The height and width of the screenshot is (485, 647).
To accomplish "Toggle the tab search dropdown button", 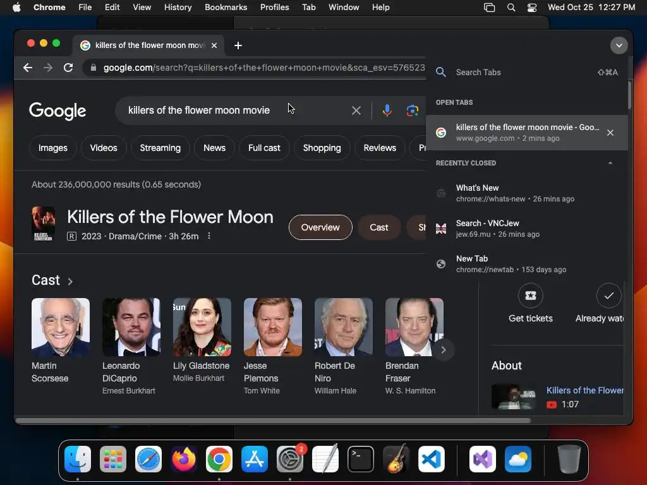I will pyautogui.click(x=619, y=45).
